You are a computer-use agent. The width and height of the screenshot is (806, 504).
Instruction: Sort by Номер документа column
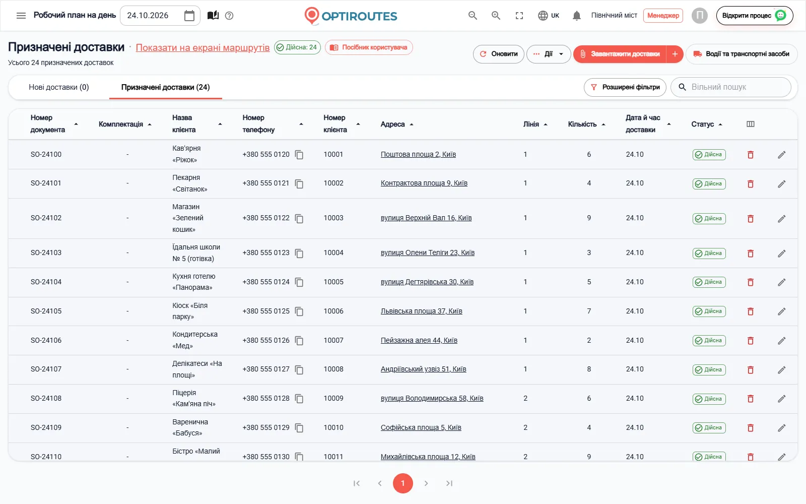[x=54, y=124]
